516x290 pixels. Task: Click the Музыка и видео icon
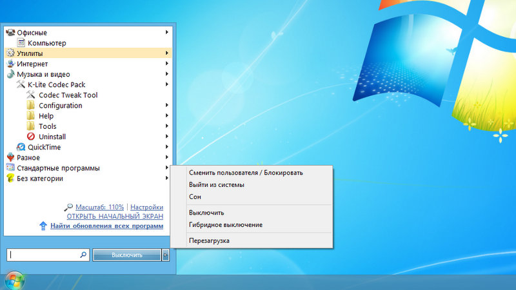(x=10, y=74)
